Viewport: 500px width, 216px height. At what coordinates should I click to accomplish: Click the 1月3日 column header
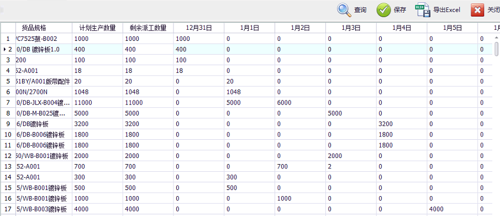tap(351, 28)
